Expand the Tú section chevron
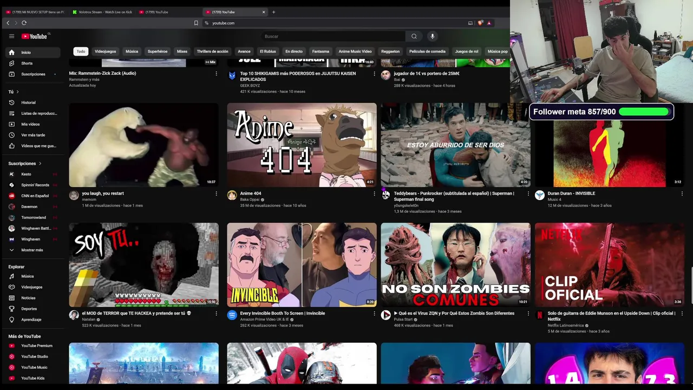Image resolution: width=693 pixels, height=390 pixels. tap(17, 92)
